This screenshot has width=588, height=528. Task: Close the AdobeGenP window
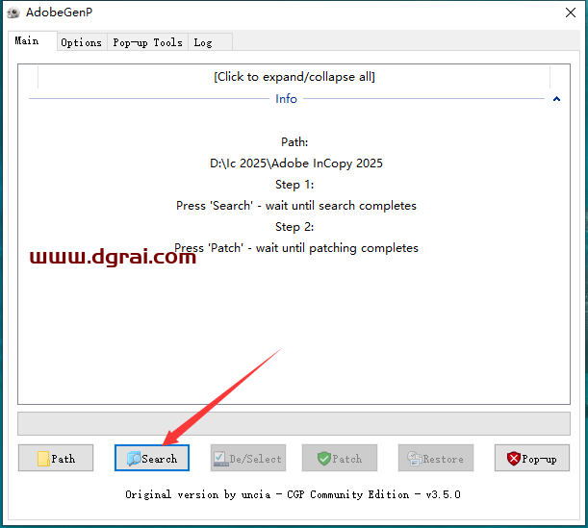pyautogui.click(x=571, y=13)
